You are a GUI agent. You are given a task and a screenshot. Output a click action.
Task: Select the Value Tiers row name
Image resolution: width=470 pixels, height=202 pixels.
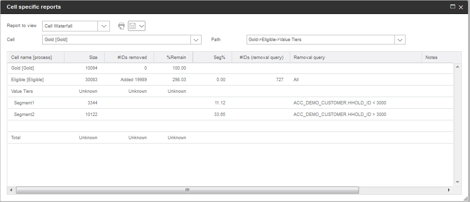[x=21, y=91]
